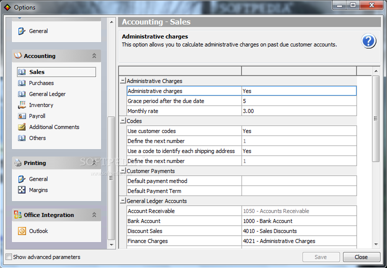The height and width of the screenshot is (268, 387).
Task: Open the Outlook integration settings
Action: (38, 231)
